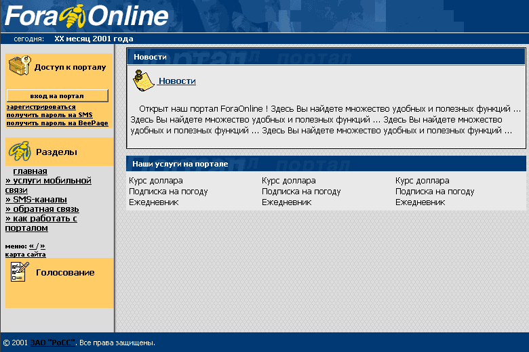
Task: Open the зарегистрироваться link
Action: (41, 107)
